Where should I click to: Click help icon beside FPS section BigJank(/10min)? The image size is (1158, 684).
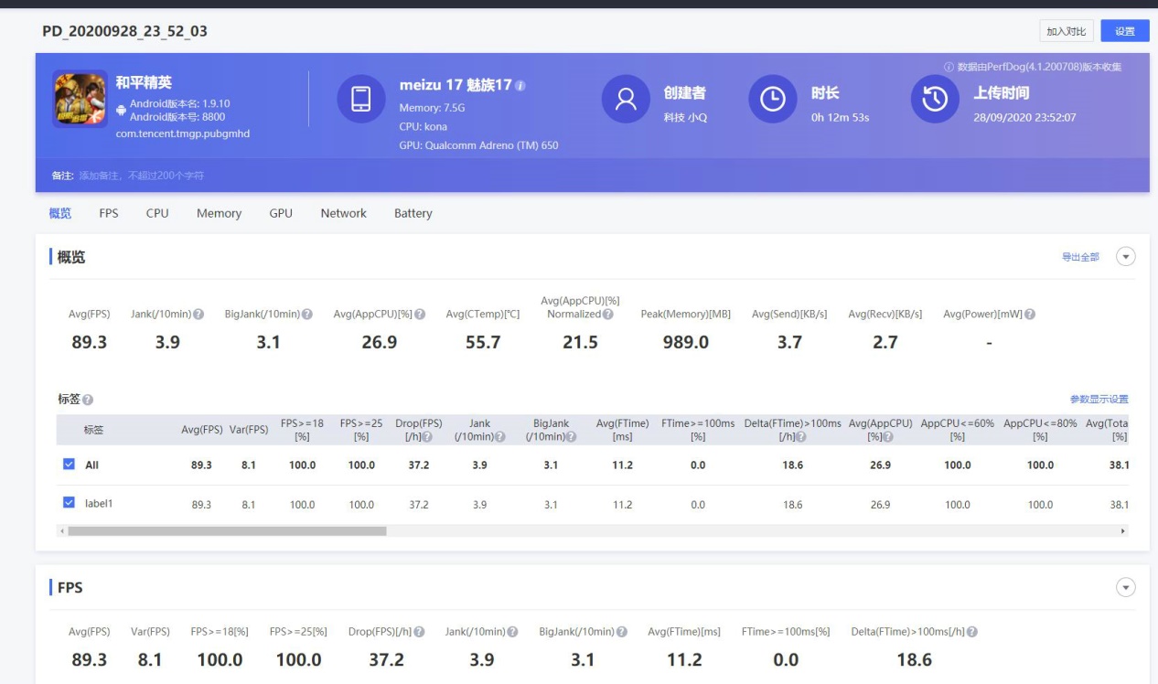pos(621,632)
